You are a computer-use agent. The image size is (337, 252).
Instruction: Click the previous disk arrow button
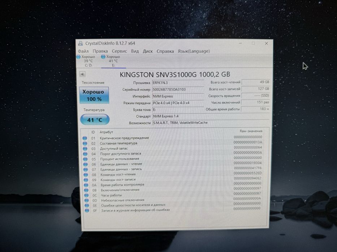[82, 74]
